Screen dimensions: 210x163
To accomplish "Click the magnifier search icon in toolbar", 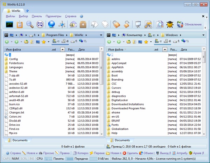I will (30, 24).
